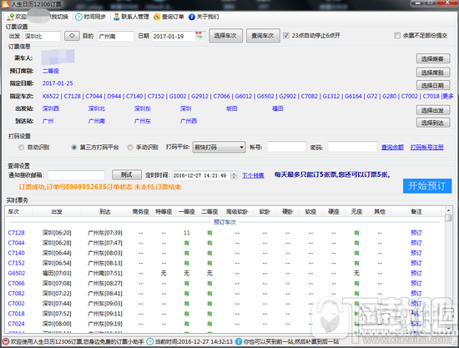Start booking with 开始预订 button
Image resolution: width=459 pixels, height=348 pixels.
(x=427, y=186)
